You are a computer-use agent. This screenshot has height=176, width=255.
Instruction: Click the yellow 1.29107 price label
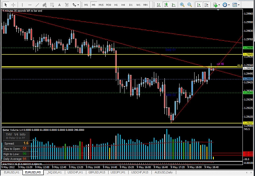coord(248,123)
